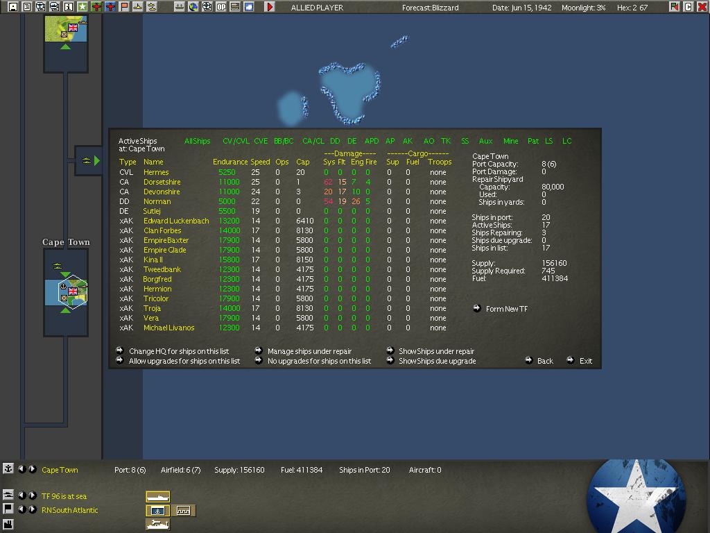Open the document list icon in top toolbar

click(27, 7)
